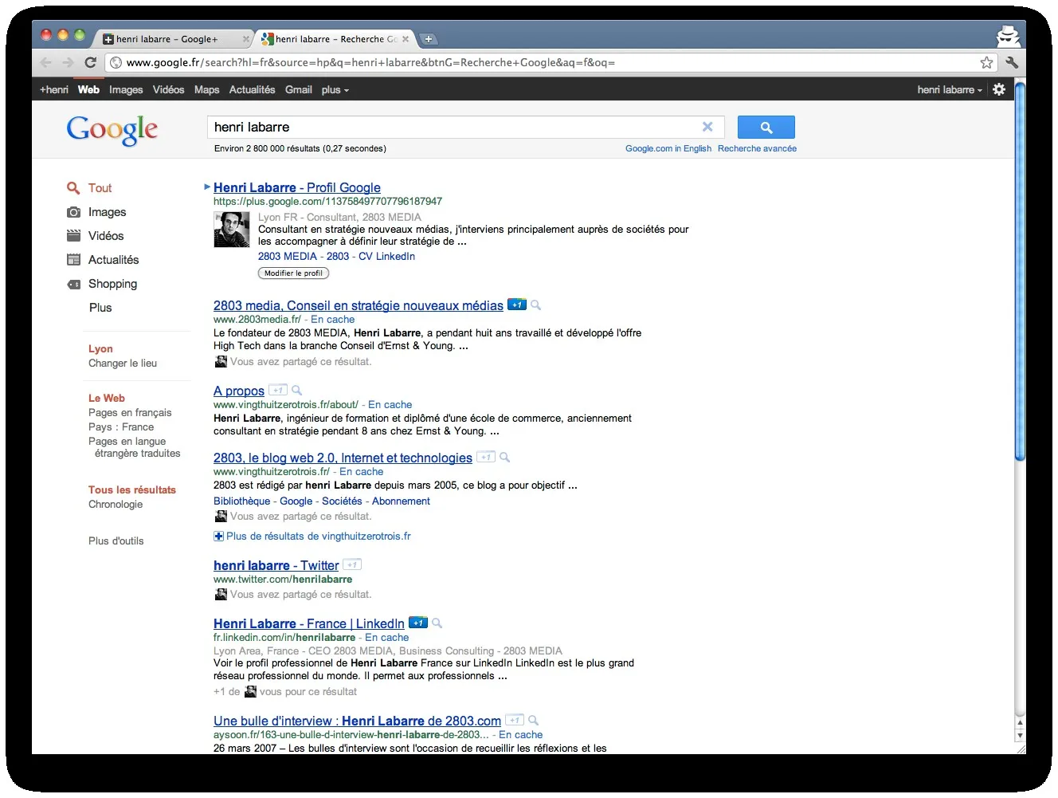
Task: Toggle +1 on the Twitter result
Action: tap(352, 564)
